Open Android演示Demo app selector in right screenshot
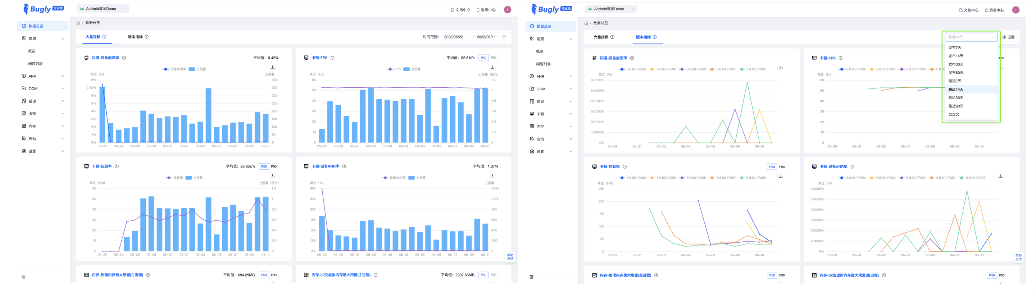 [x=611, y=9]
